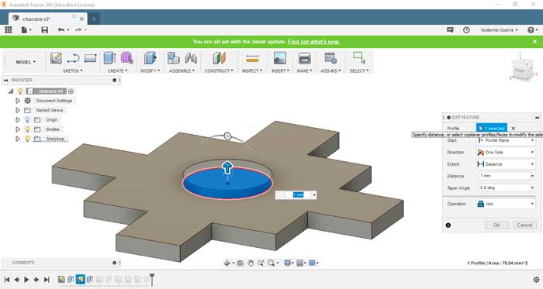The height and width of the screenshot is (289, 543).
Task: Expand the Bodies folder node
Action: pyautogui.click(x=18, y=129)
